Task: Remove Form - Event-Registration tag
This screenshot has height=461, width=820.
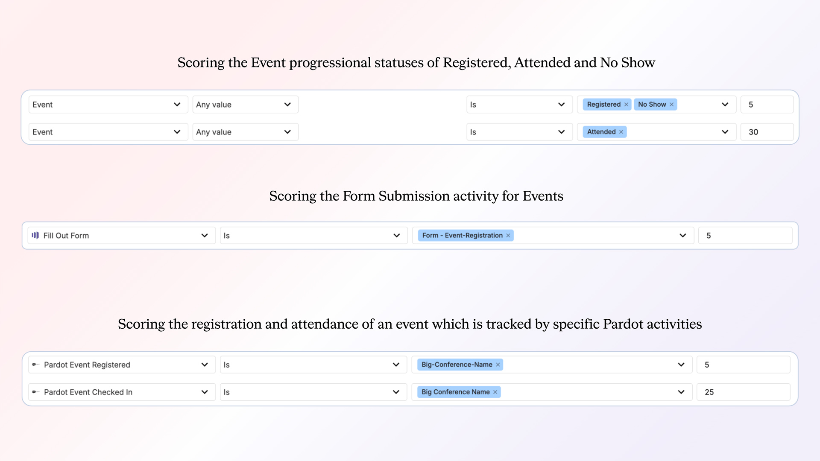Action: click(508, 236)
